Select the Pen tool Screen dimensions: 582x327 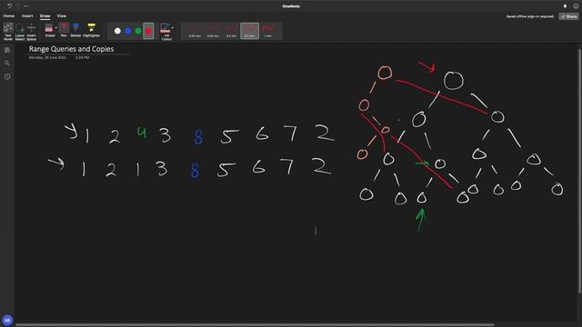point(64,30)
